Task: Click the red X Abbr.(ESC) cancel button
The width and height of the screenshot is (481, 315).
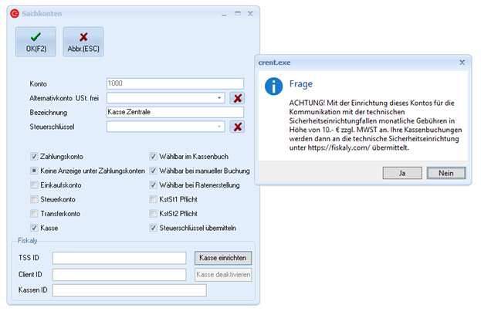Action: (83, 41)
